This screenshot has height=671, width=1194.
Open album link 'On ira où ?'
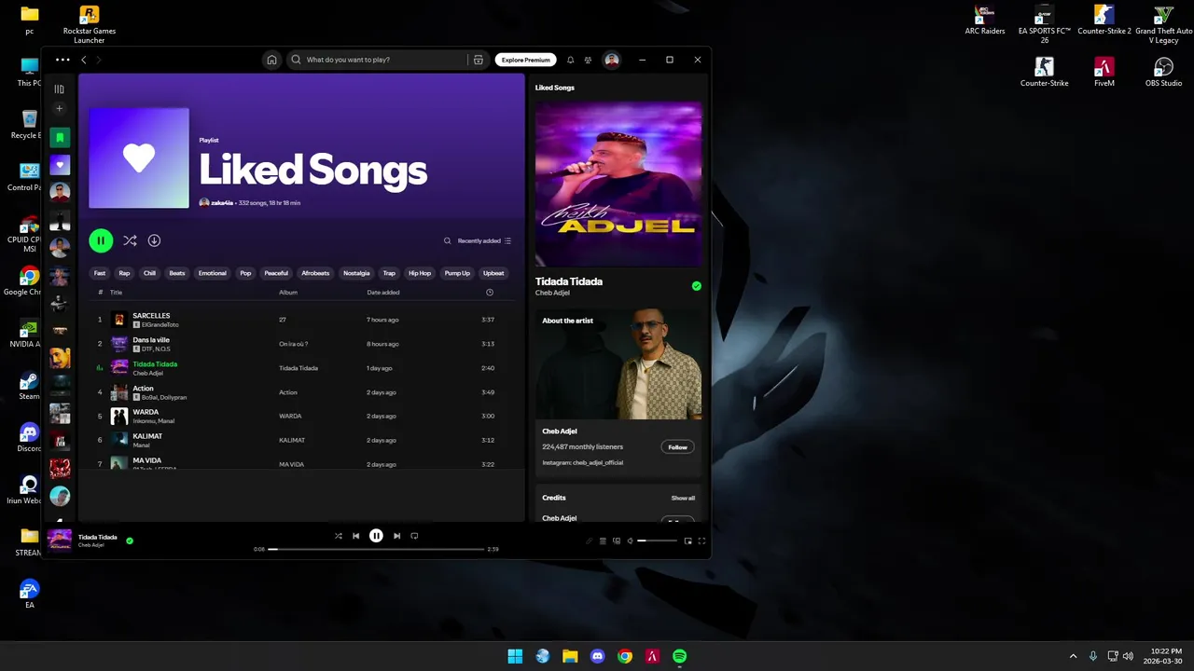tap(293, 344)
